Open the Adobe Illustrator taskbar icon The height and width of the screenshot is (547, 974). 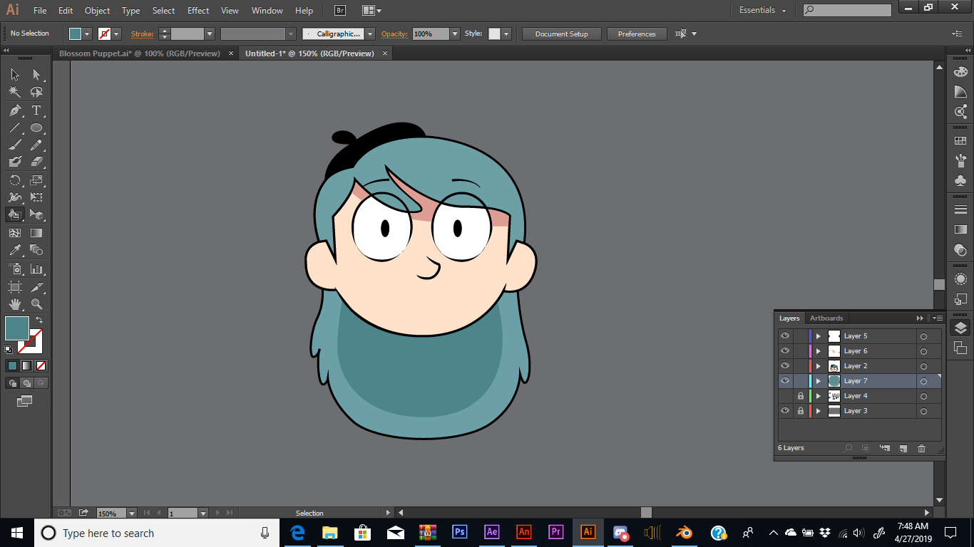(588, 532)
